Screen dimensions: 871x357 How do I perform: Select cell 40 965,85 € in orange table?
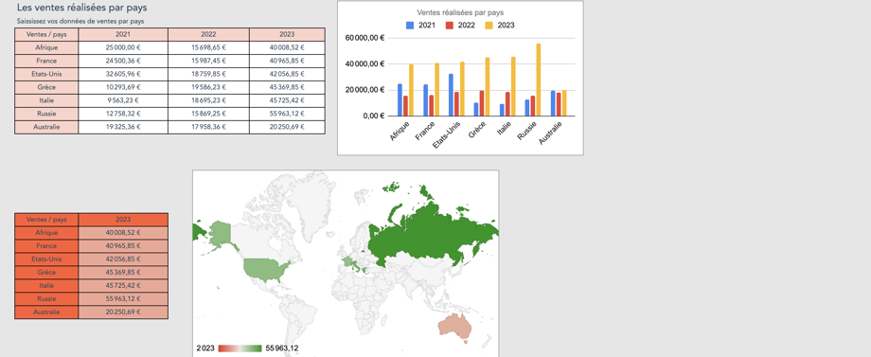pyautogui.click(x=123, y=246)
